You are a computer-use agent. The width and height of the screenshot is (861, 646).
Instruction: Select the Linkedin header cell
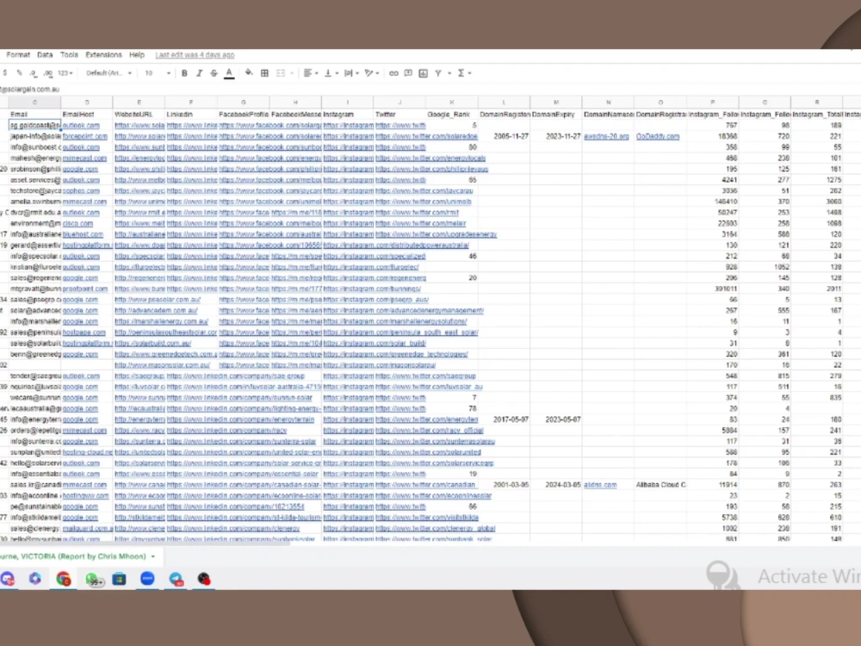(191, 115)
